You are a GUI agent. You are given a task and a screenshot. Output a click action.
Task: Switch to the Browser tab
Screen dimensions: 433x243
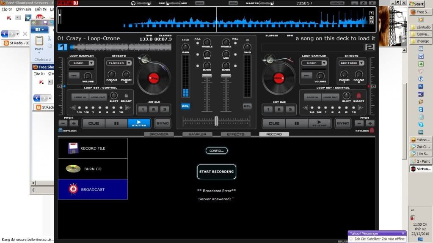(x=159, y=134)
